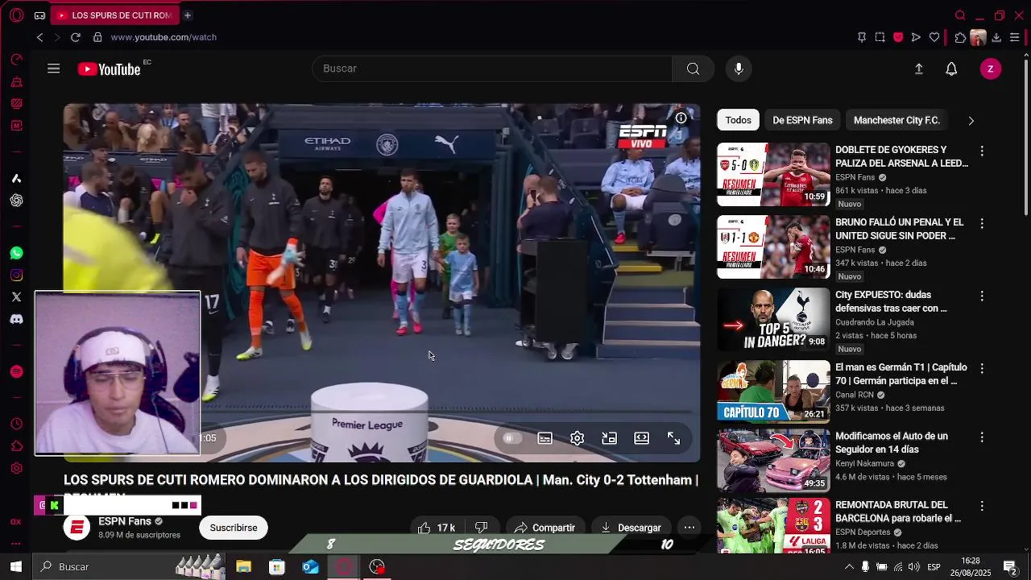Image resolution: width=1031 pixels, height=580 pixels.
Task: Open the Opera GX main menu
Action: [16, 15]
